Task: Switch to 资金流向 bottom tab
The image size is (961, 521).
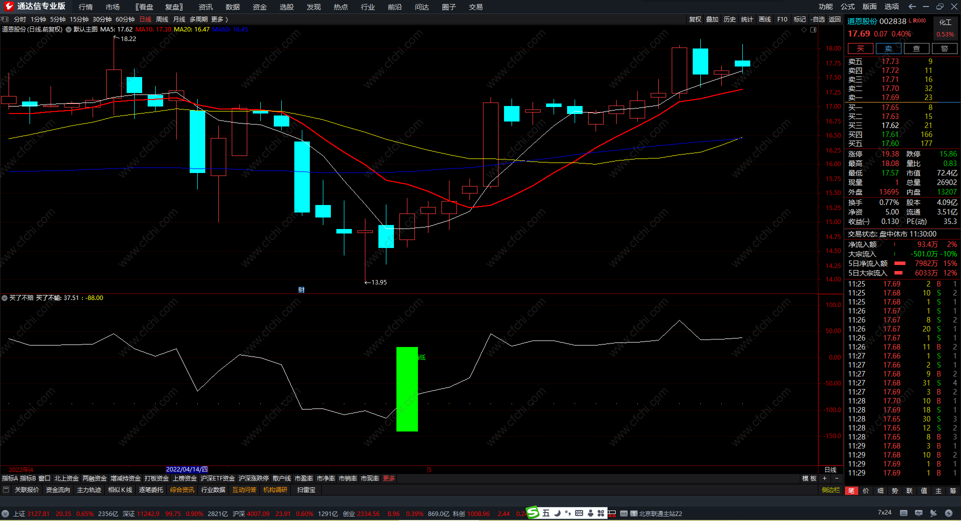Action: tap(58, 490)
